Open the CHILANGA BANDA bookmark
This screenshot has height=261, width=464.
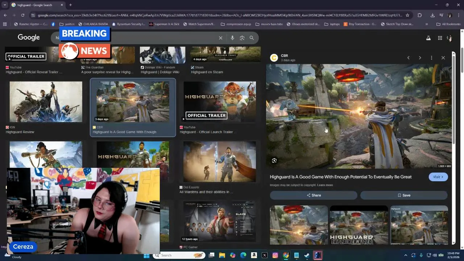[x=93, y=24]
